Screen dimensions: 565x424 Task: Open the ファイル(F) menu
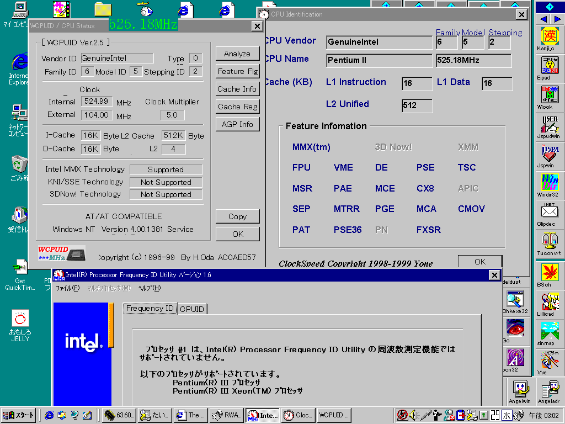[68, 288]
